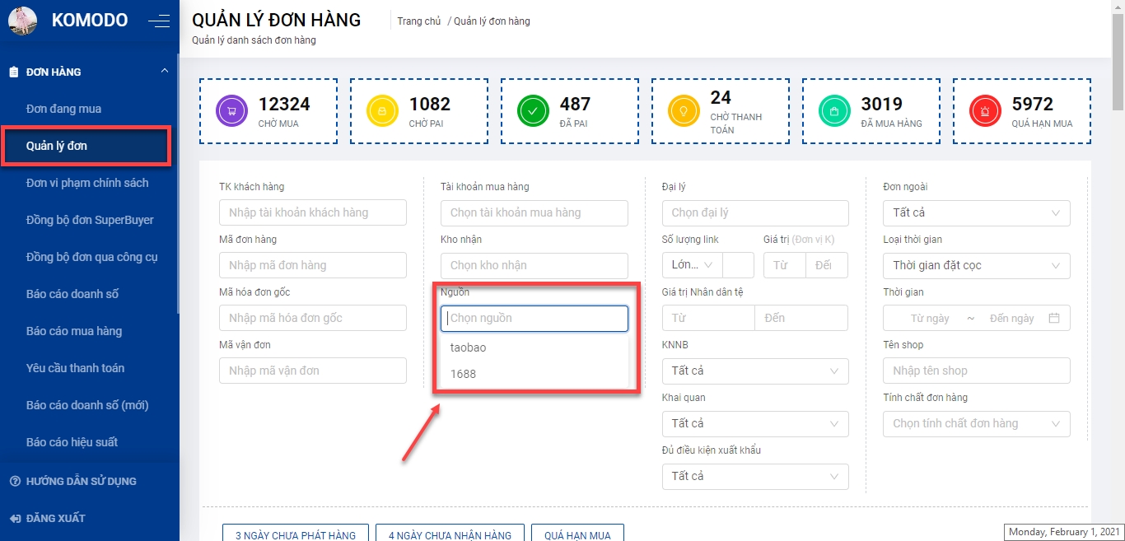Viewport: 1125px width, 541px height.
Task: Open the Tài khoản mua hàng selector
Action: tap(534, 212)
